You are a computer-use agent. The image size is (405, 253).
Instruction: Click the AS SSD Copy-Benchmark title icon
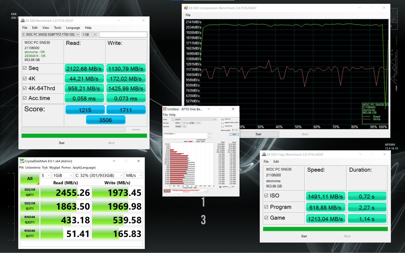point(264,155)
